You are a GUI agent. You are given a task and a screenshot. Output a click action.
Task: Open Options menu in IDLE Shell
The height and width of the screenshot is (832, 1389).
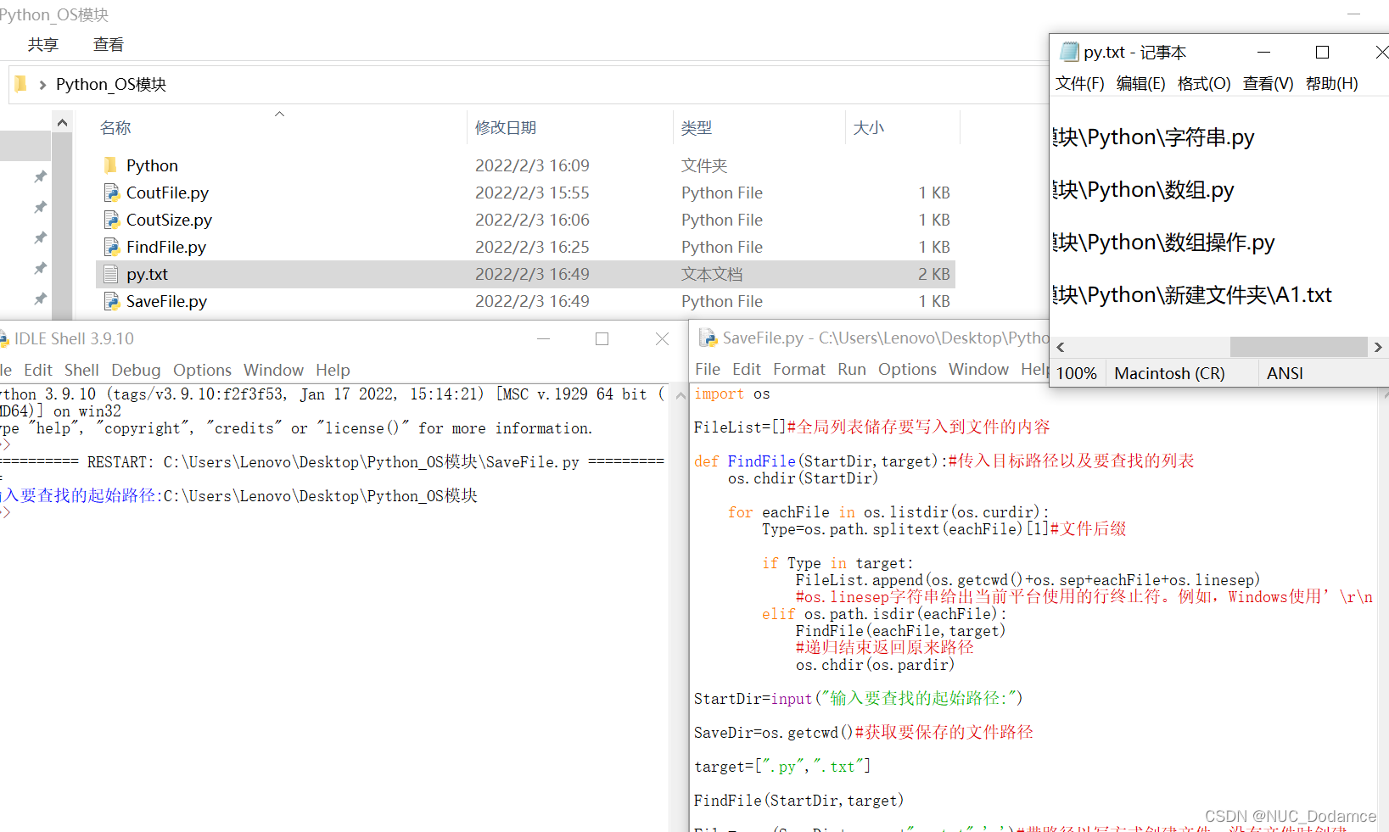coord(202,370)
